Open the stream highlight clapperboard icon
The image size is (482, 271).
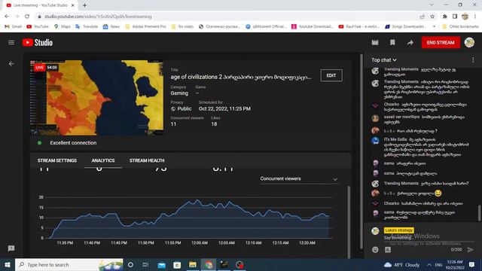(x=375, y=42)
